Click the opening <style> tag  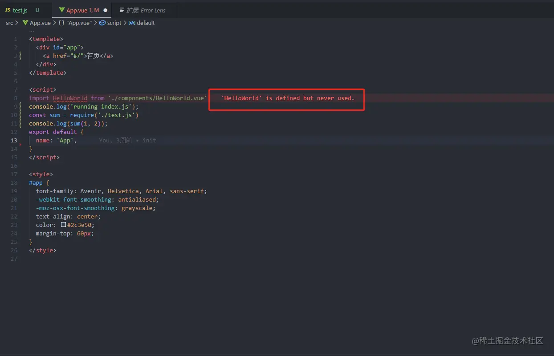coord(41,174)
